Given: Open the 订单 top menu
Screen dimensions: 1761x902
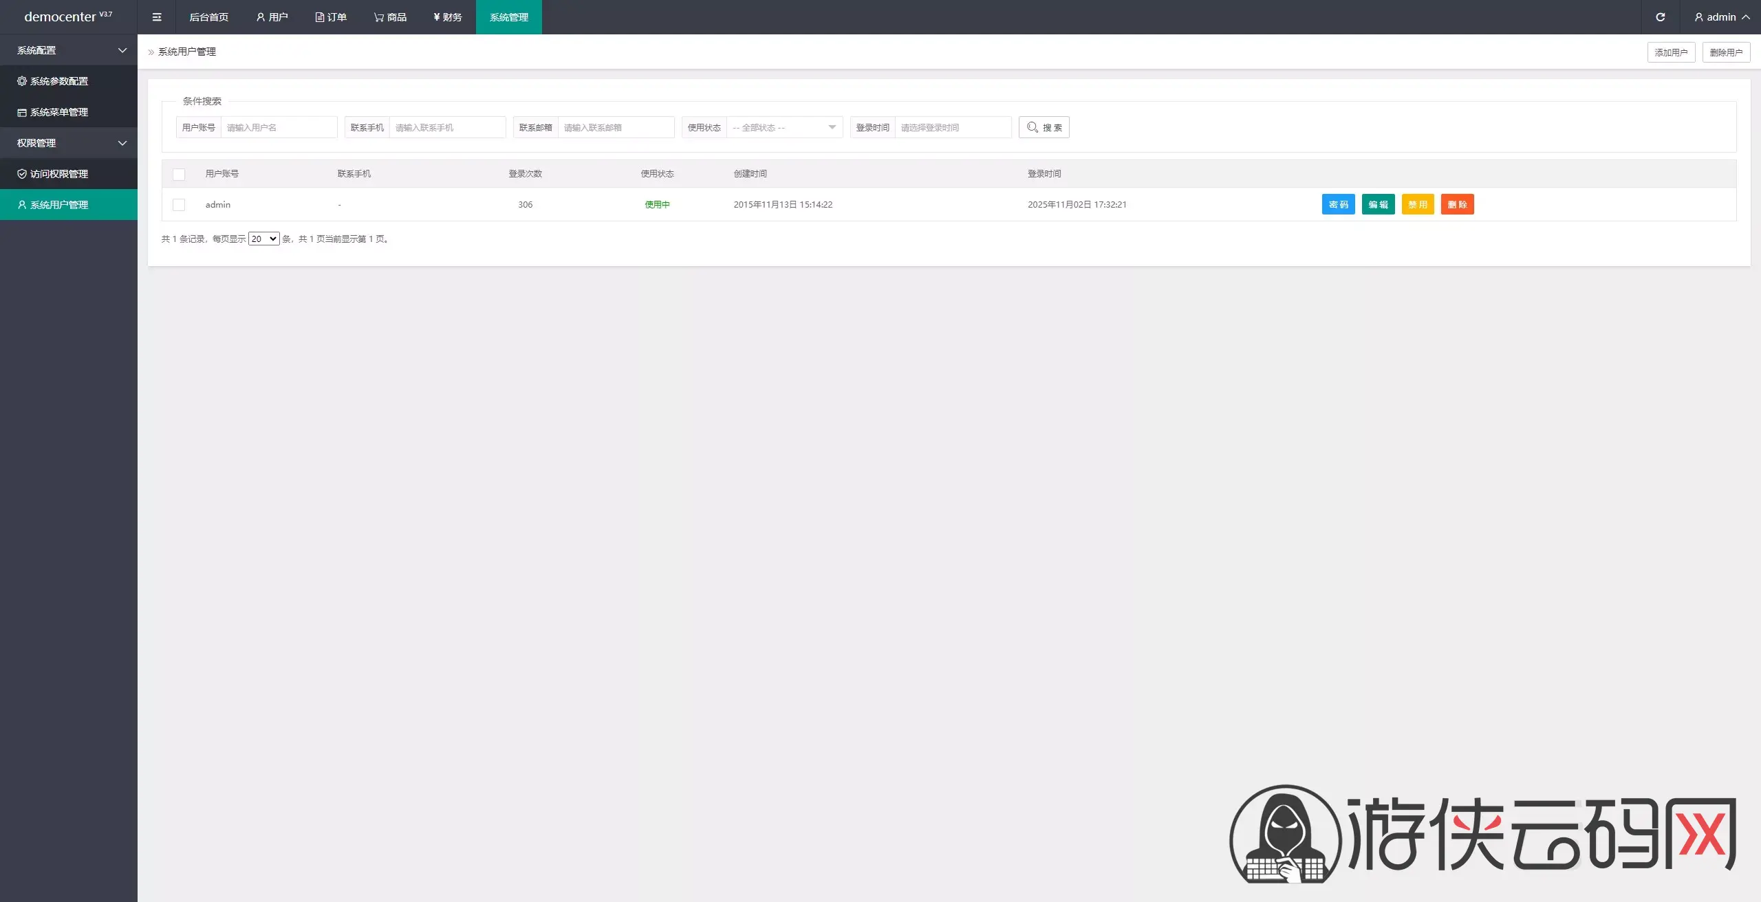Looking at the screenshot, I should tap(331, 17).
